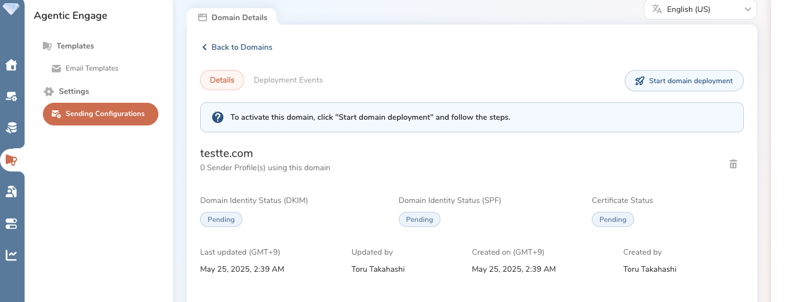Open the database stack icon in rail
The height and width of the screenshot is (302, 795).
point(11,128)
